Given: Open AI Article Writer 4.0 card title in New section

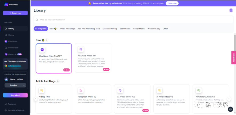Looking at the screenshot, I should click(87, 56).
